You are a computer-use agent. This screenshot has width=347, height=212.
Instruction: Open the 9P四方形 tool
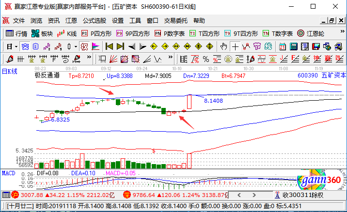point(133,33)
